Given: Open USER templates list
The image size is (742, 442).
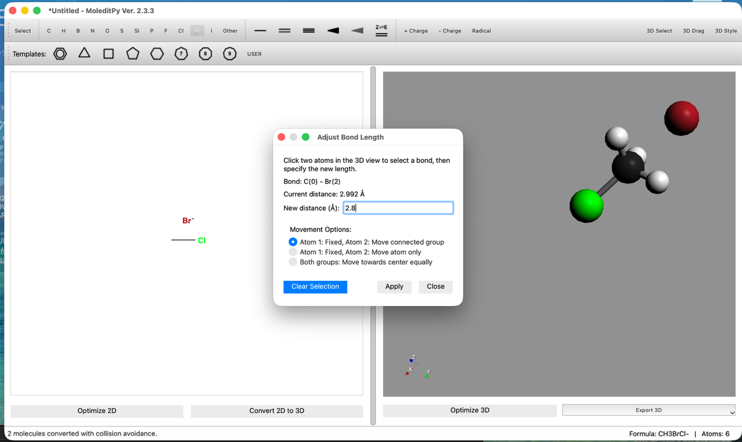Looking at the screenshot, I should point(254,54).
